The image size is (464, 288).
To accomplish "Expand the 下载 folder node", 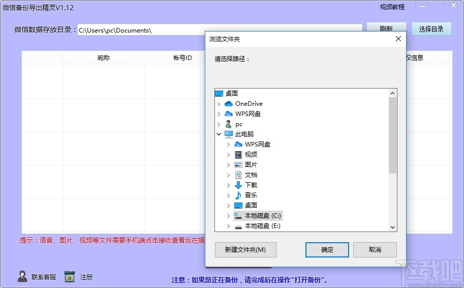I will click(x=228, y=185).
